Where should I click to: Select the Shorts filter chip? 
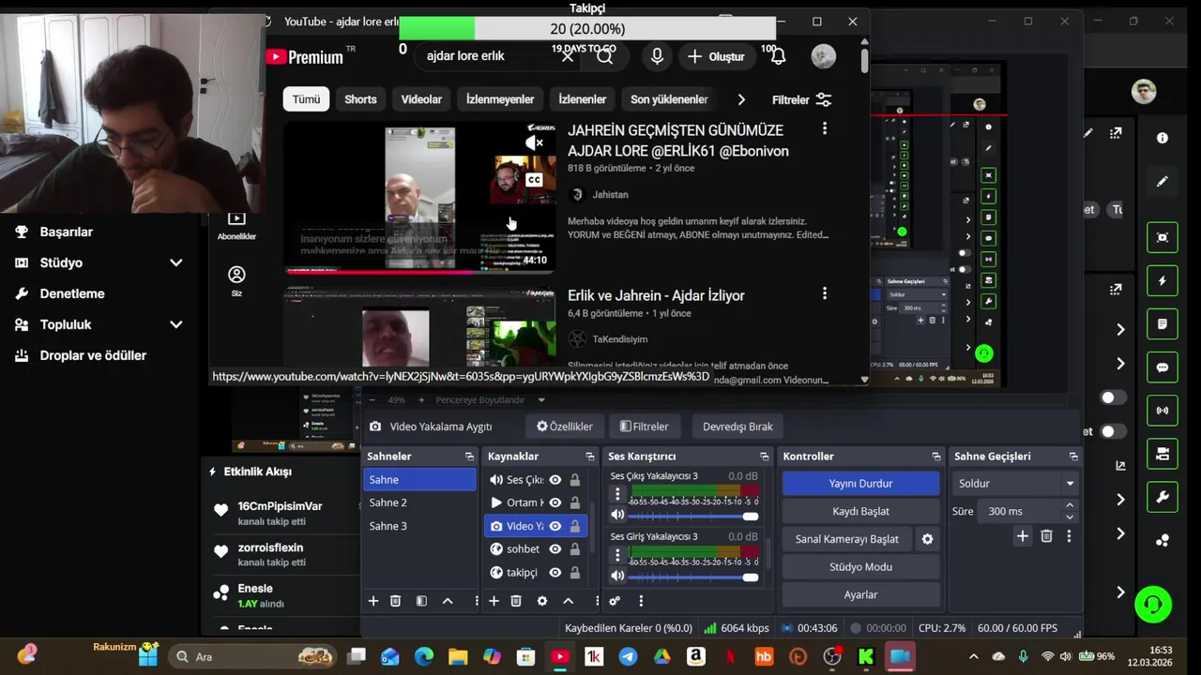(360, 99)
